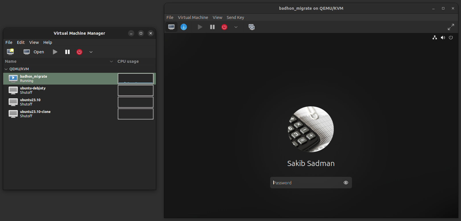Screen dimensions: 461x221
Task: Select the badhon_migrate running VM row
Action: [80, 79]
